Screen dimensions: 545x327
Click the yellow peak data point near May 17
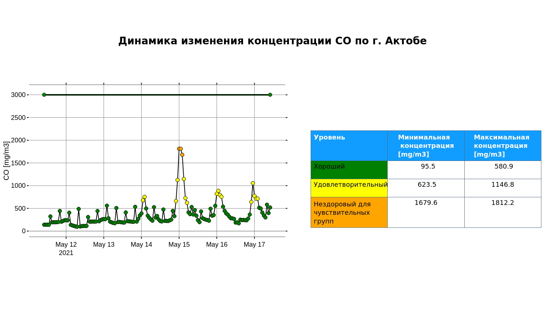coord(253,183)
